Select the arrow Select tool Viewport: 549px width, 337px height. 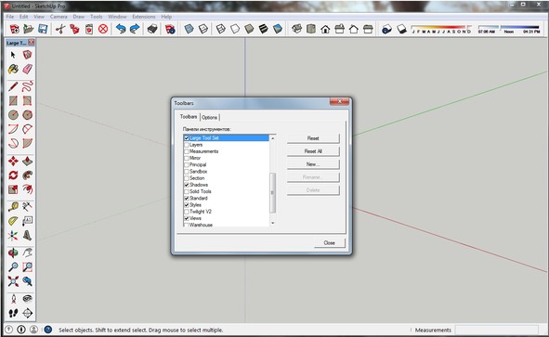tap(13, 55)
